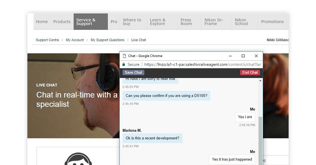Screen dimensions: 316x165
Task: Select the Service & Support tab
Action: tap(91, 22)
